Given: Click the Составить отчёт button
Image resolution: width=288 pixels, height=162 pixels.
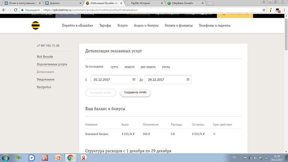Looking at the screenshot, I should click(101, 93).
